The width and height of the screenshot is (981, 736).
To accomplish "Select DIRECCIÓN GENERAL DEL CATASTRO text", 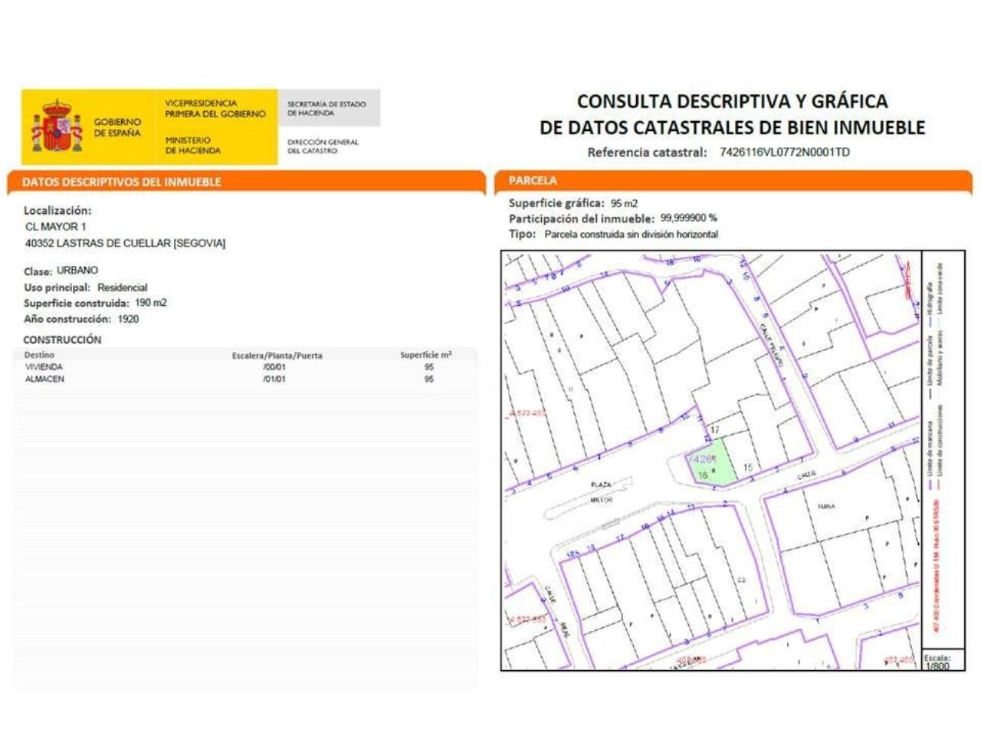I will [x=323, y=146].
